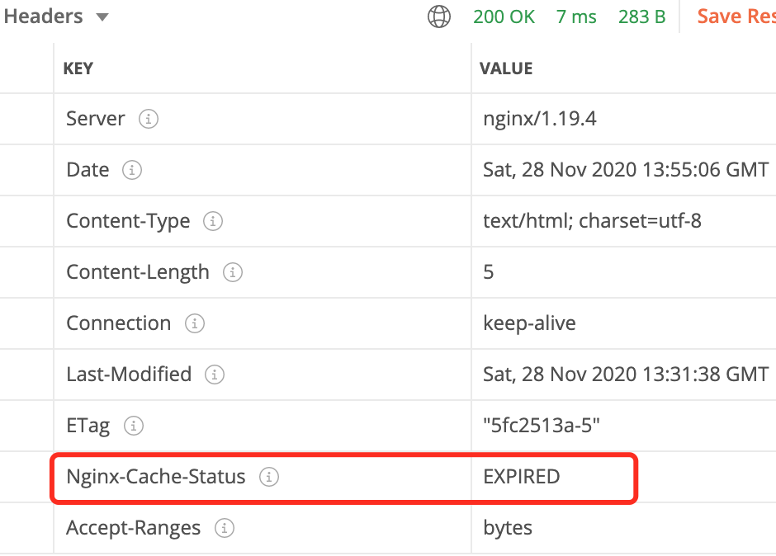The width and height of the screenshot is (776, 556).
Task: Click the Save Response button
Action: coord(735,16)
